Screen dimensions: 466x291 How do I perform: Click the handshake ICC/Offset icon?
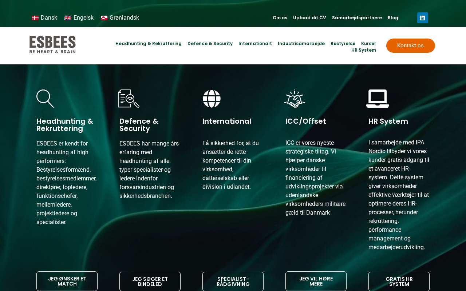295,99
